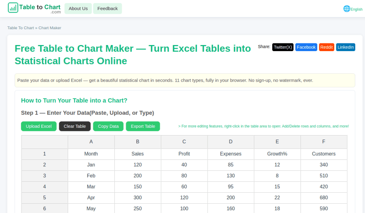The height and width of the screenshot is (213, 365).
Task: Select column header D
Action: coord(231,142)
